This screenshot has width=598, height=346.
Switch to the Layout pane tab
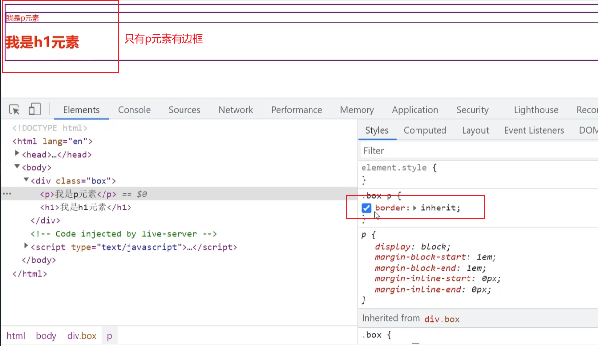475,130
